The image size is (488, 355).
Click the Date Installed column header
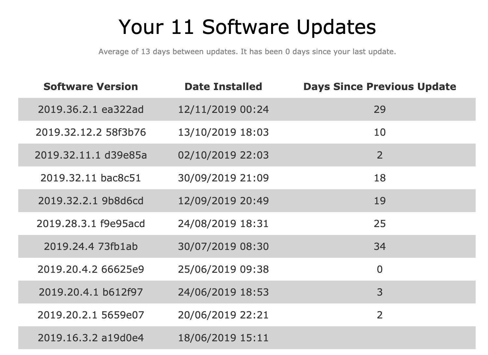pos(223,86)
